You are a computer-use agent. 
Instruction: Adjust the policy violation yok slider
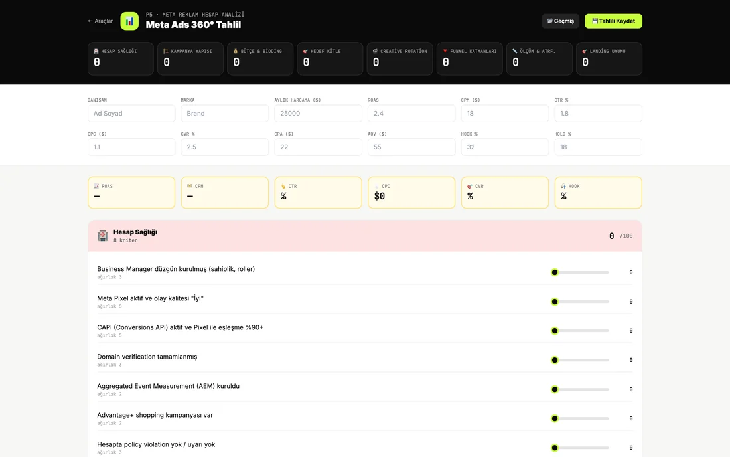(x=579, y=448)
